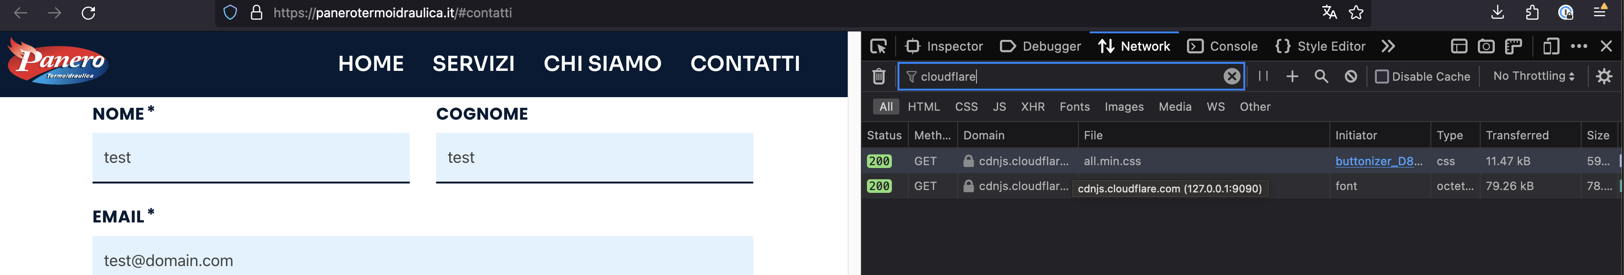Take a screenshot with camera icon

pyautogui.click(x=1486, y=46)
